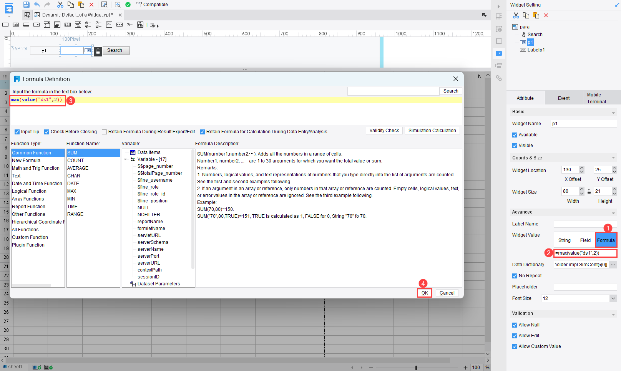
Task: Open the Data Dictionary ellipsis button
Action: [613, 265]
